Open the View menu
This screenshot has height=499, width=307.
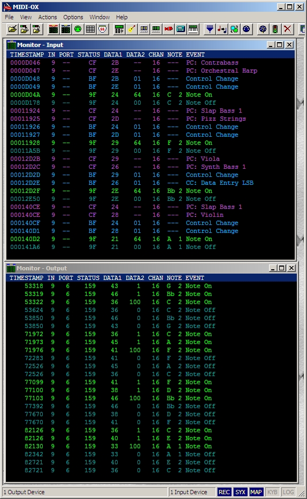point(26,17)
